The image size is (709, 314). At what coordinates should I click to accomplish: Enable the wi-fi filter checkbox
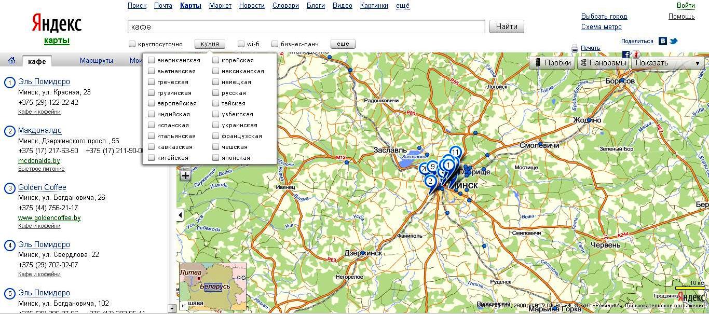point(241,44)
